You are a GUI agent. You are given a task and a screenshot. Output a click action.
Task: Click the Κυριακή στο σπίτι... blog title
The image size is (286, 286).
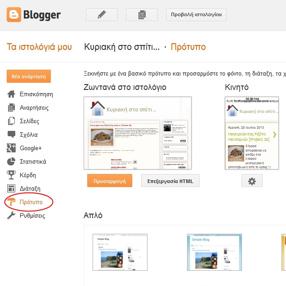pyautogui.click(x=122, y=47)
